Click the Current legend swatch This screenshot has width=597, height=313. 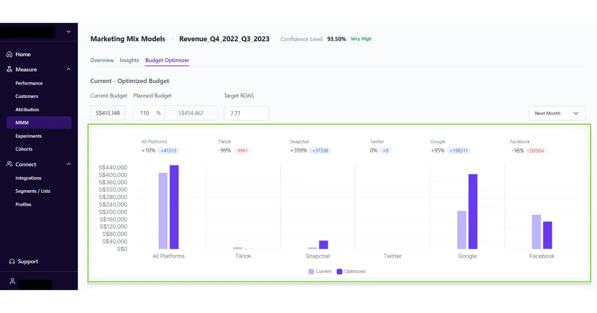coord(311,271)
